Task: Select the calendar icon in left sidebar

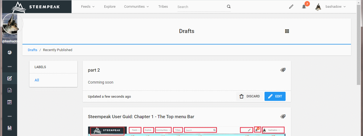Action: pyautogui.click(x=10, y=102)
